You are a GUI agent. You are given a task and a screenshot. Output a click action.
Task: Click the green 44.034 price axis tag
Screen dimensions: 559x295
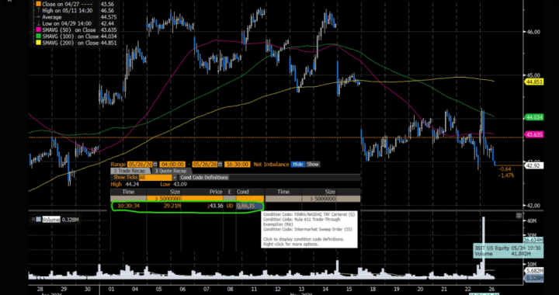(x=533, y=117)
